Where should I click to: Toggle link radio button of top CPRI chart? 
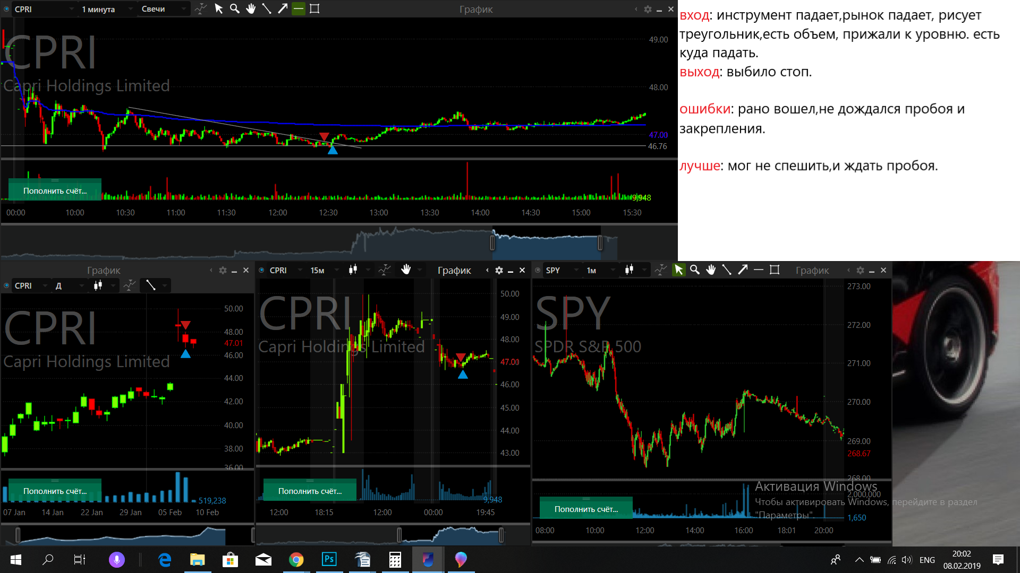pos(6,9)
